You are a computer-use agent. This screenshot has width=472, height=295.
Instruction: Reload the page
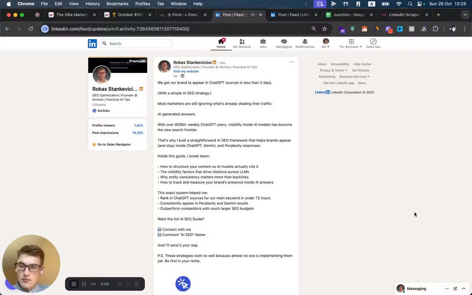click(x=31, y=29)
